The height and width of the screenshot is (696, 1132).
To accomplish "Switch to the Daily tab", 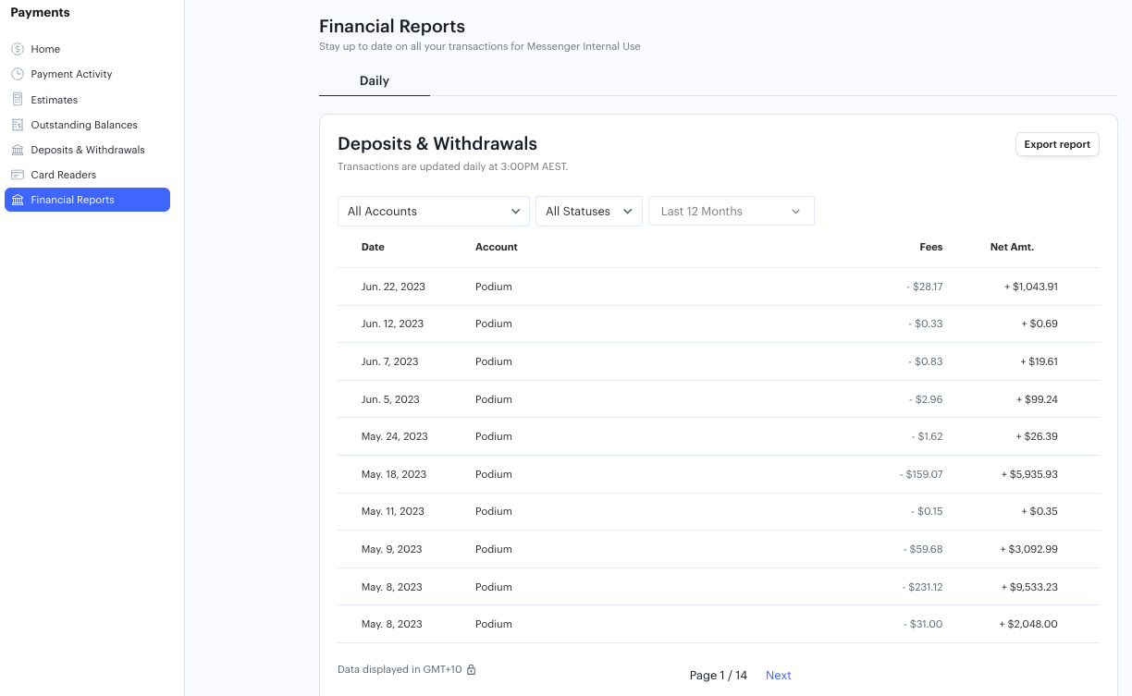I will pyautogui.click(x=374, y=80).
